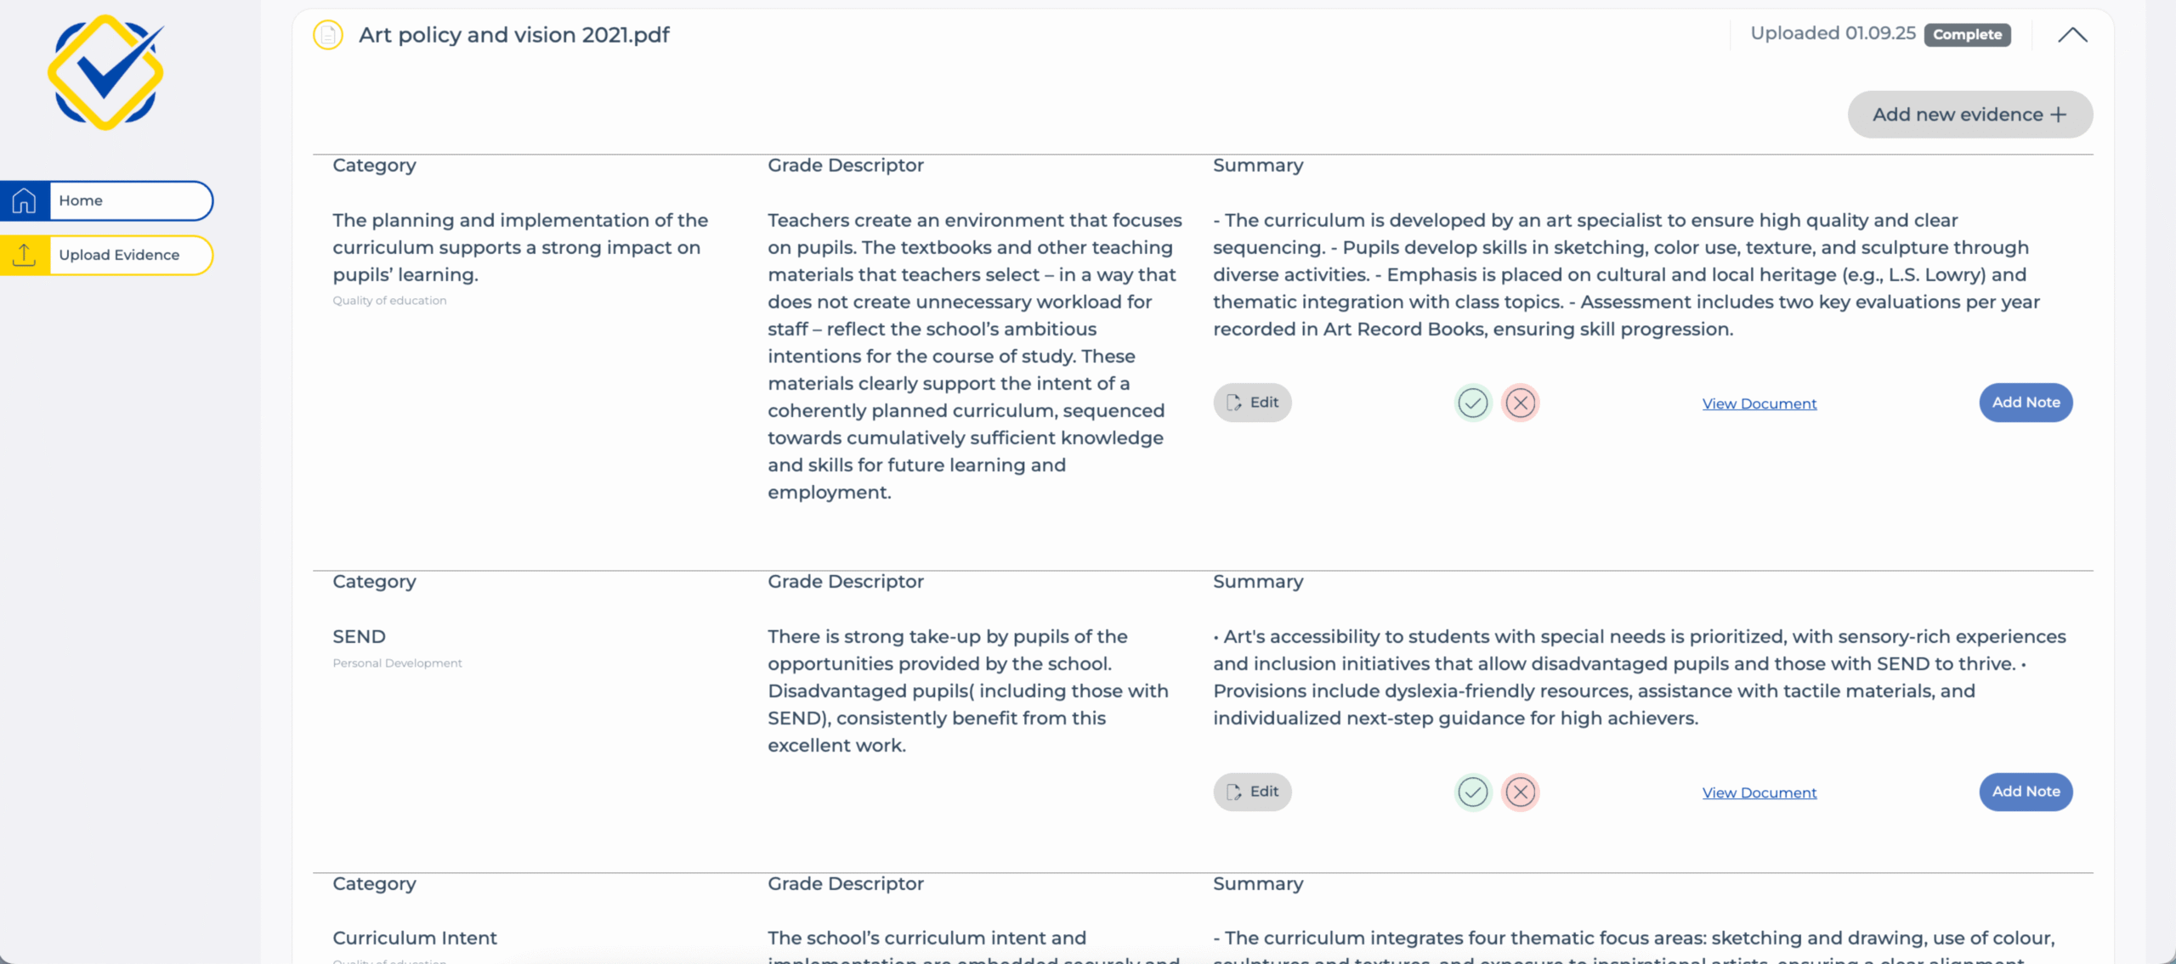Open View Document link for curriculum planning row
The image size is (2176, 964).
tap(1759, 404)
